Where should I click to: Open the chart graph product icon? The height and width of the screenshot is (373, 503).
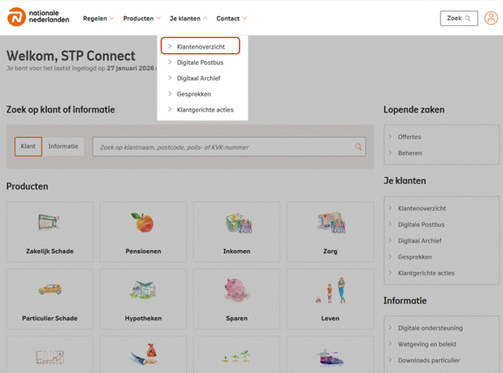tap(50, 357)
